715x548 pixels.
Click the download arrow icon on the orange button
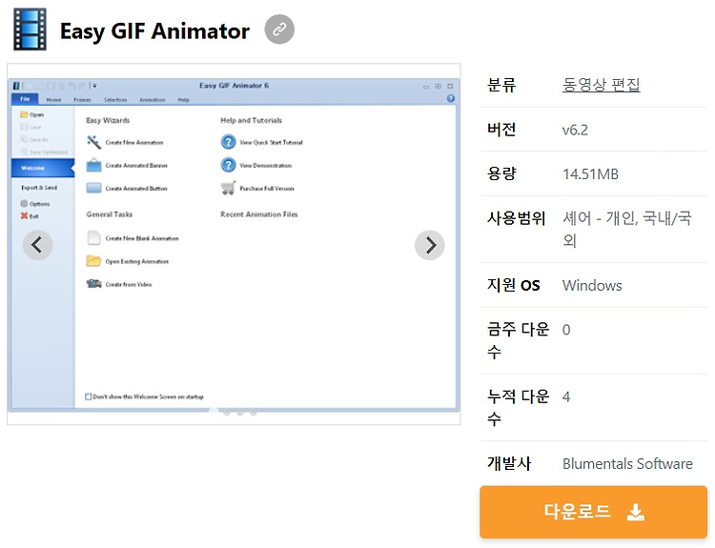pos(635,512)
